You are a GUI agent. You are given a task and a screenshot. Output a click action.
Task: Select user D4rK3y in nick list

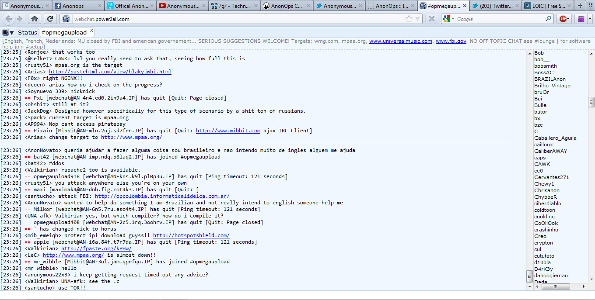[x=543, y=269]
